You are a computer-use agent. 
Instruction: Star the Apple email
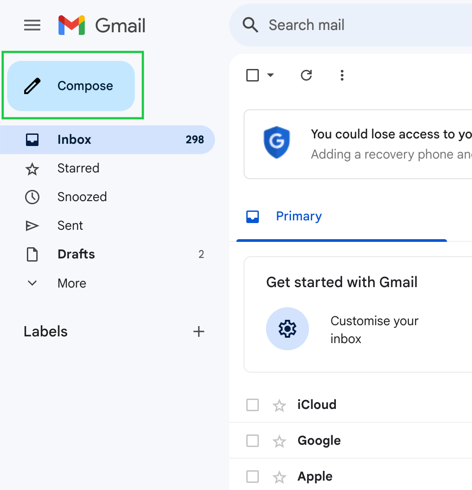pos(279,477)
